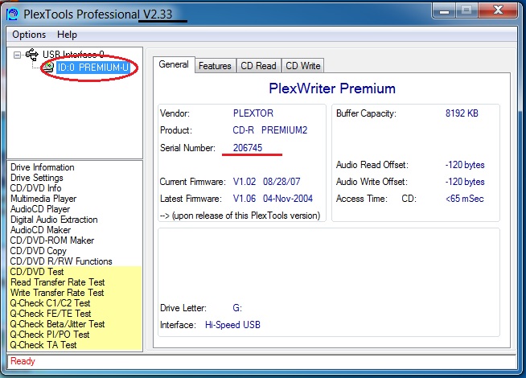The width and height of the screenshot is (526, 378).
Task: Select Digital Audio Extraction
Action: click(x=54, y=220)
